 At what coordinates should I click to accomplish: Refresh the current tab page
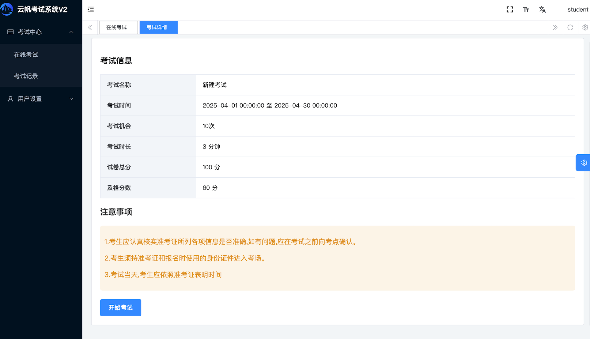[570, 27]
